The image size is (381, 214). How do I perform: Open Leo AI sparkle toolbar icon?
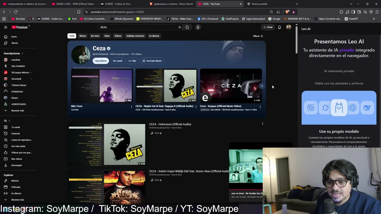[365, 12]
